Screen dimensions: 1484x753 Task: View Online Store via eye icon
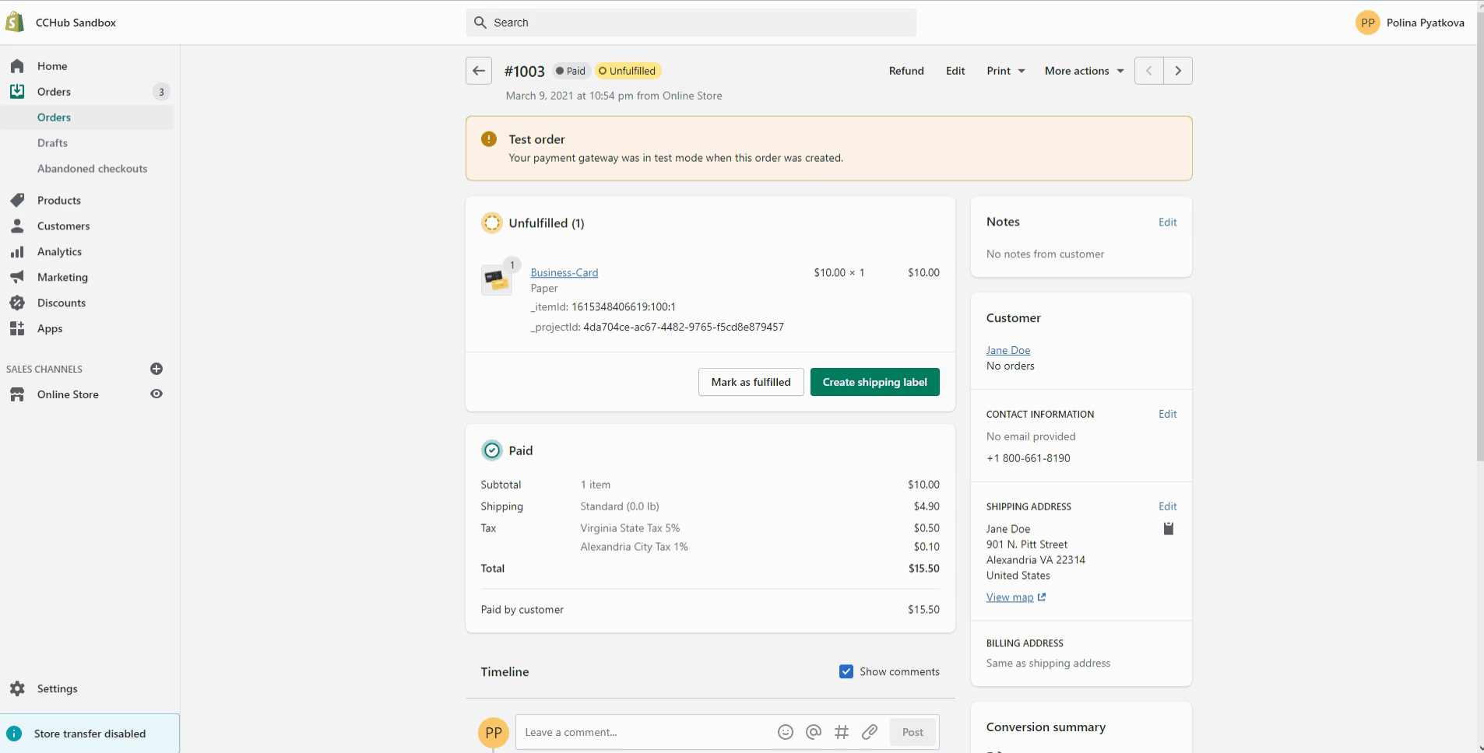pos(156,394)
